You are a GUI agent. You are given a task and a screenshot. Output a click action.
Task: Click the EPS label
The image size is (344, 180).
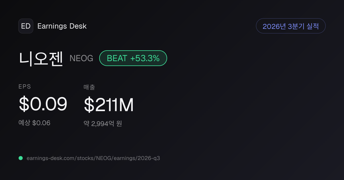pyautogui.click(x=25, y=87)
